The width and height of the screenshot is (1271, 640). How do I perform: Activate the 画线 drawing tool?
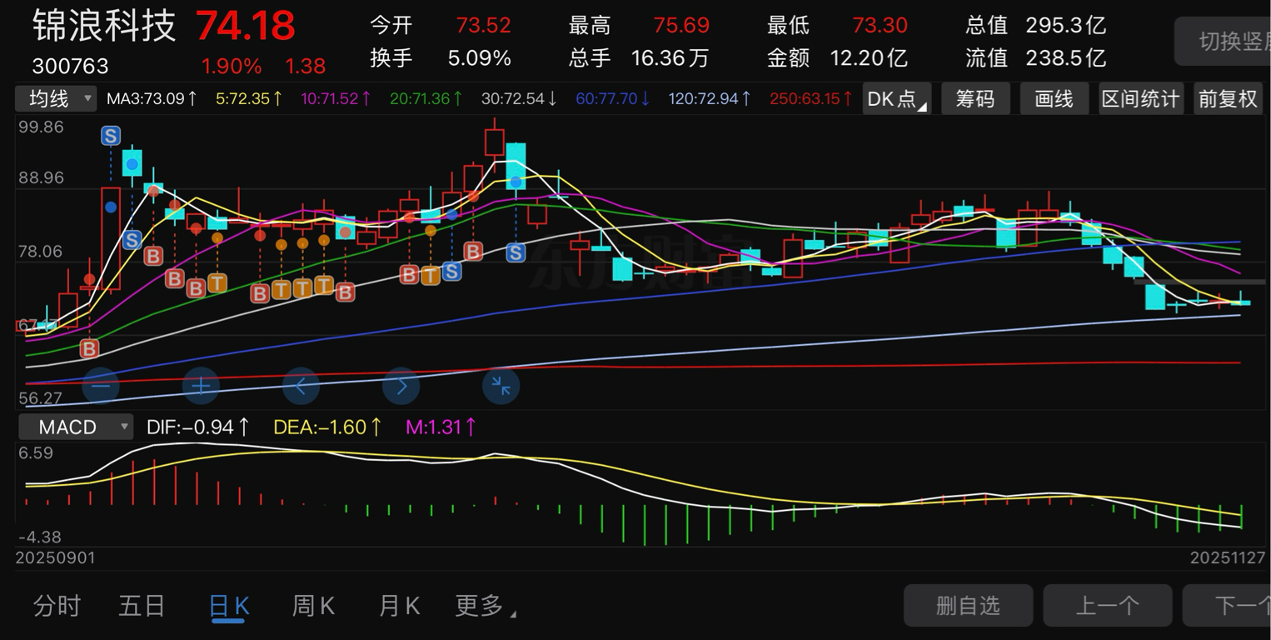point(1054,98)
